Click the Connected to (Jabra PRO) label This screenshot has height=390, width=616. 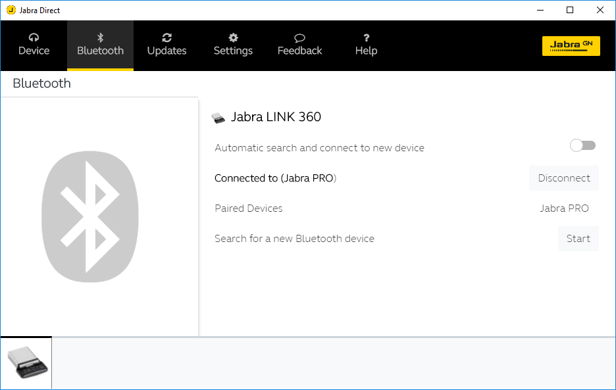click(x=275, y=178)
